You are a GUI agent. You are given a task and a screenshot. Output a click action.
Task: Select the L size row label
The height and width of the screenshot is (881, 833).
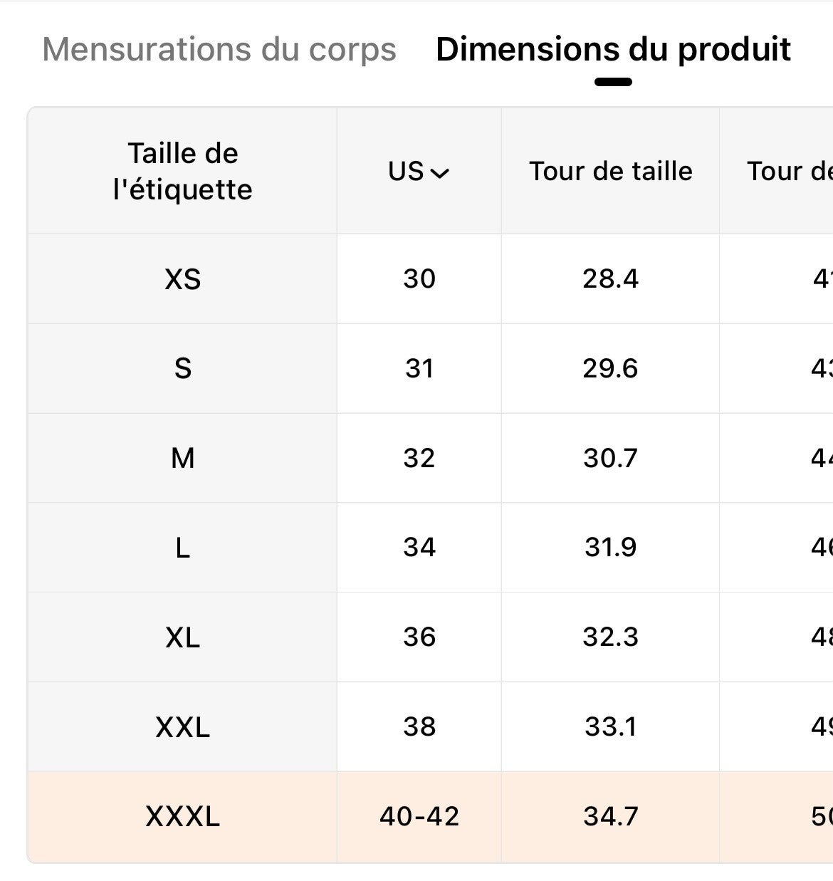point(182,548)
